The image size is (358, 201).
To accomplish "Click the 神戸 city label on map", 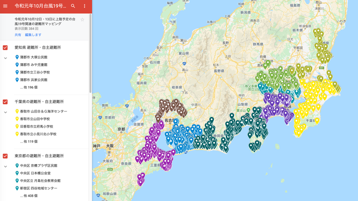I will pyautogui.click(x=96, y=146).
